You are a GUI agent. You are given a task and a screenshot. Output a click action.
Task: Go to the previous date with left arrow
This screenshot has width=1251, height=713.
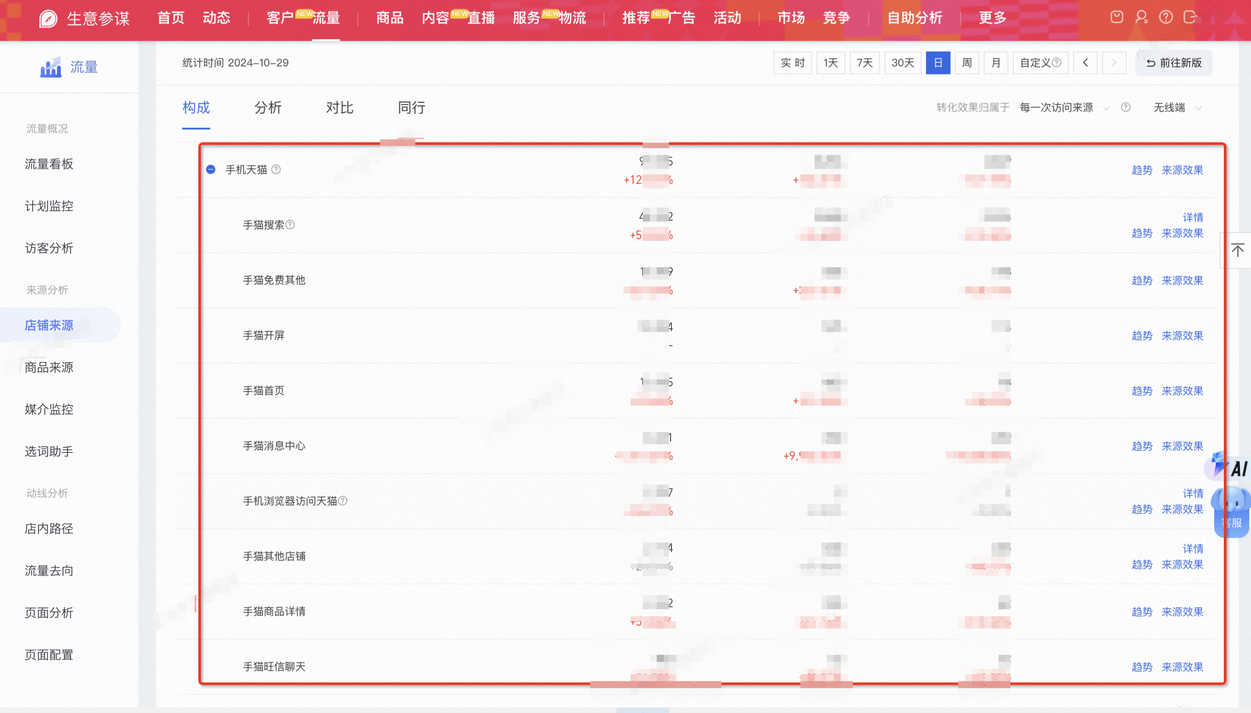point(1085,63)
